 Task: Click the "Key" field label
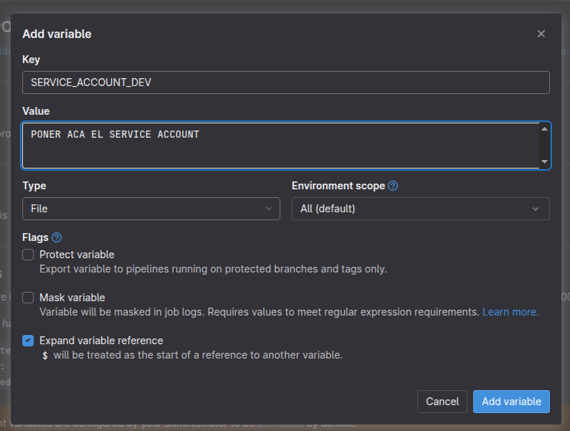click(x=31, y=60)
